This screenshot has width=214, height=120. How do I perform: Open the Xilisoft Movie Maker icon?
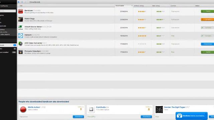pos(21,27)
